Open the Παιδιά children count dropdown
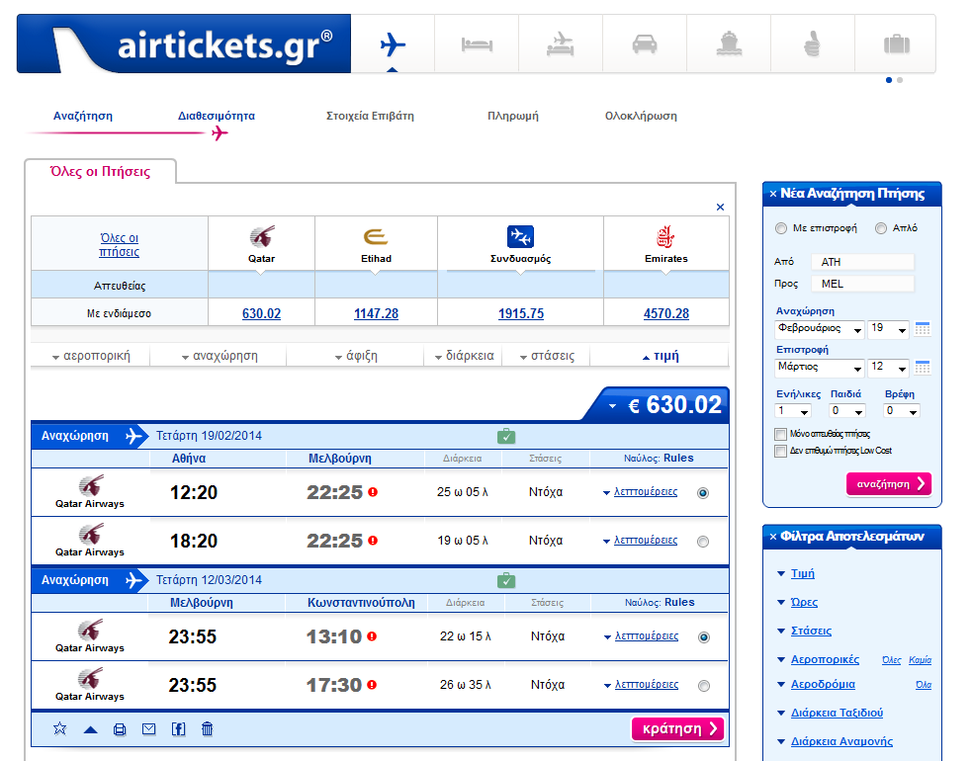Image resolution: width=972 pixels, height=761 pixels. point(847,411)
